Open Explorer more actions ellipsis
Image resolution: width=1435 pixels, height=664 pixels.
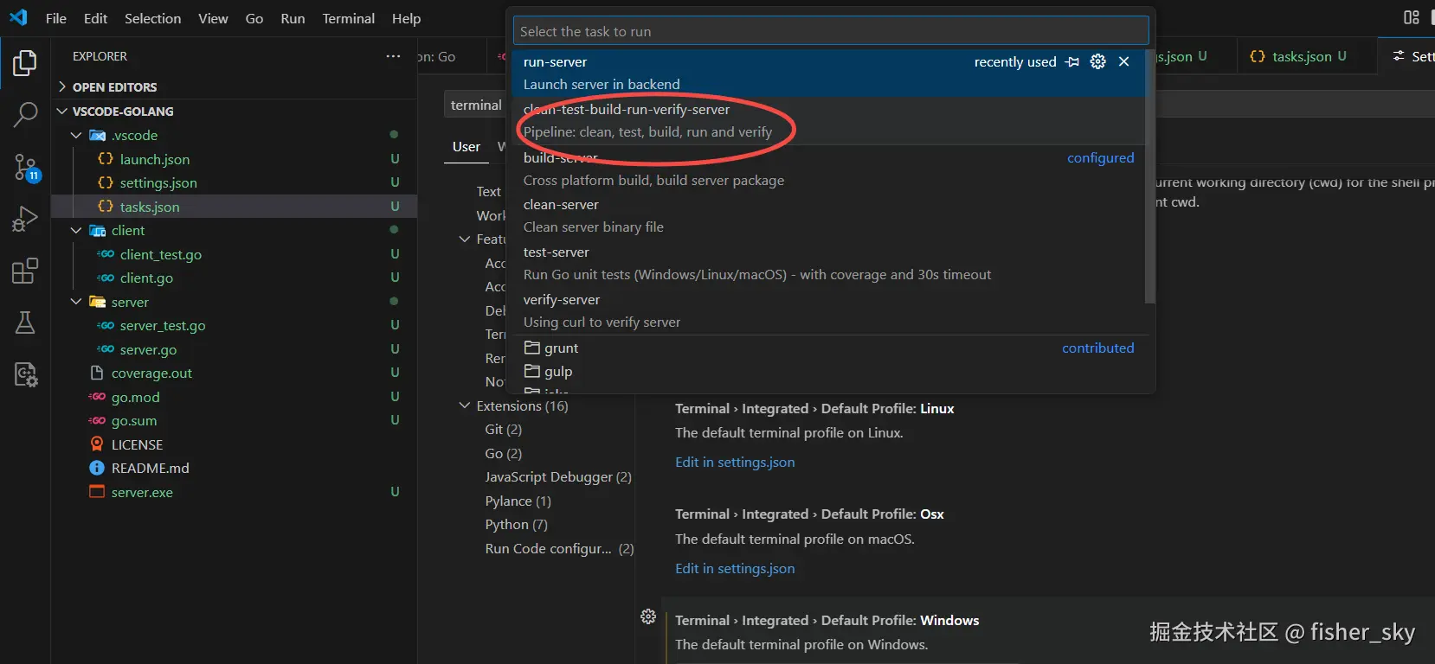click(x=394, y=56)
